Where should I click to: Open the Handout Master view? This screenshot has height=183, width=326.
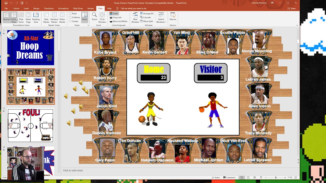(54, 18)
